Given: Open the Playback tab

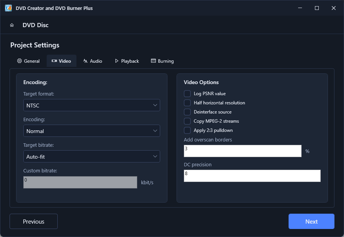Looking at the screenshot, I should [x=127, y=61].
